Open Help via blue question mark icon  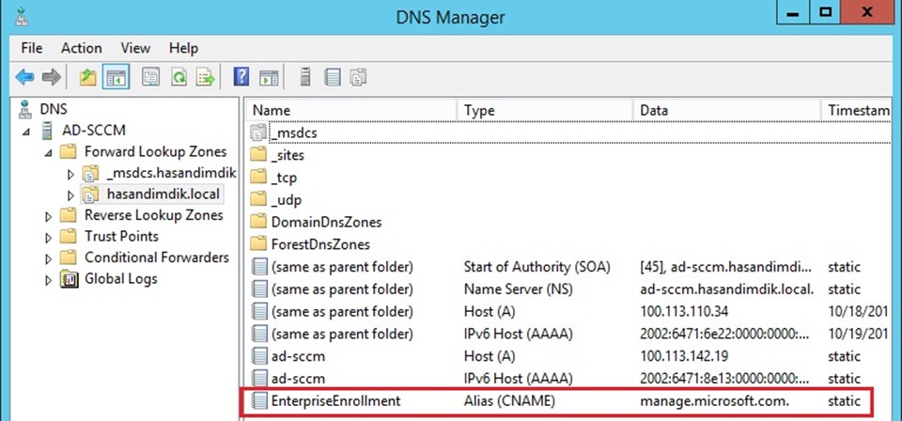click(241, 76)
